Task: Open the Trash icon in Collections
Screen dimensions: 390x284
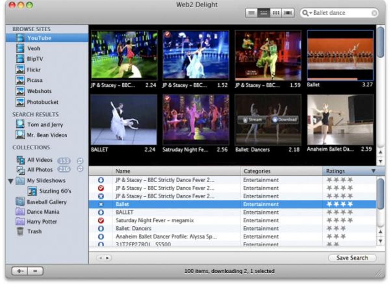Action: pos(20,231)
